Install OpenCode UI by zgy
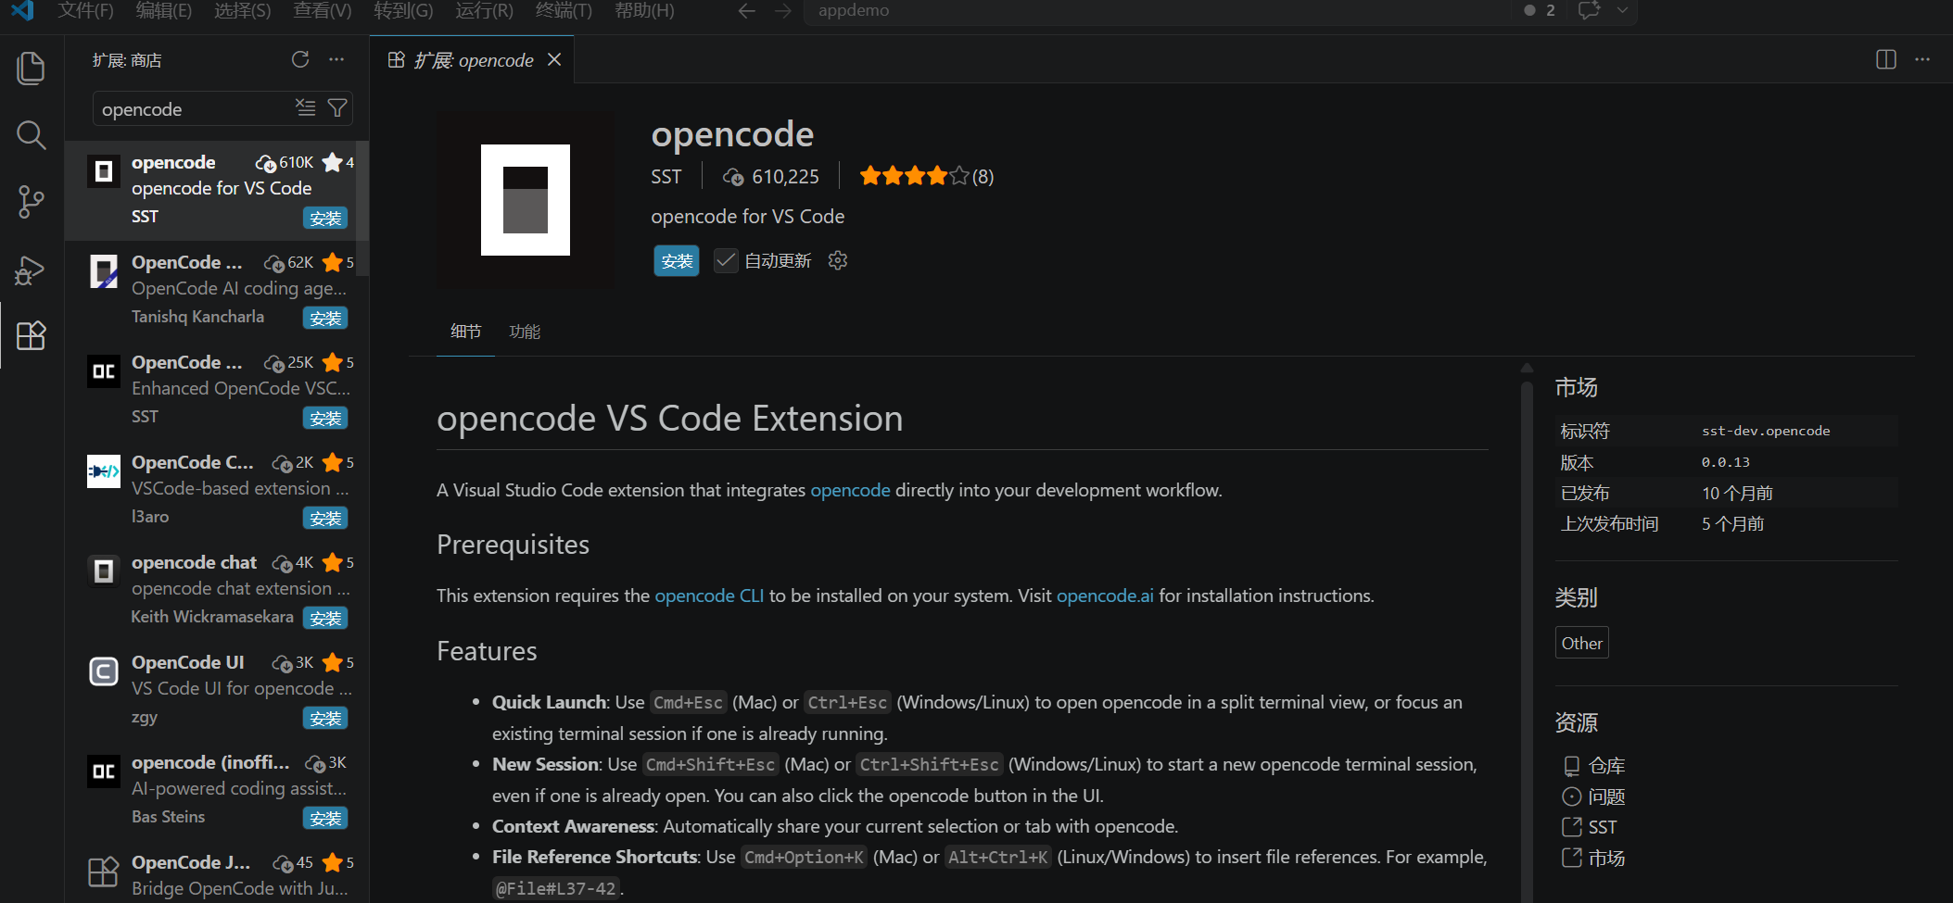 pos(325,718)
